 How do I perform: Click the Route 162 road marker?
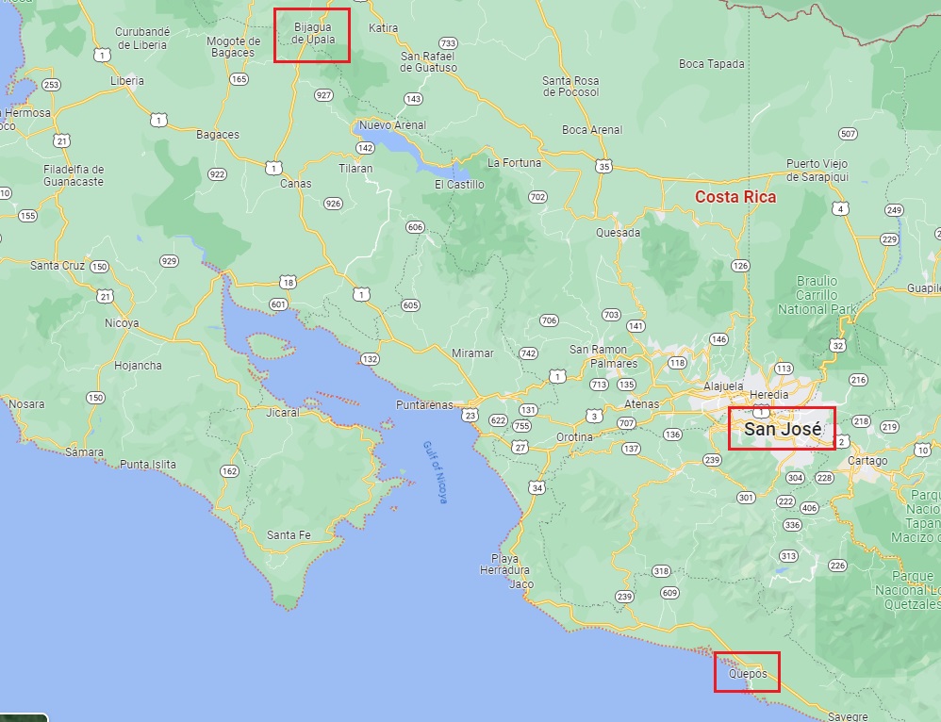click(x=229, y=470)
